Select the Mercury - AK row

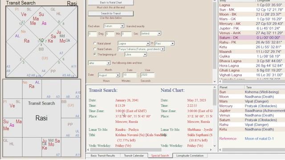[x=252, y=24]
